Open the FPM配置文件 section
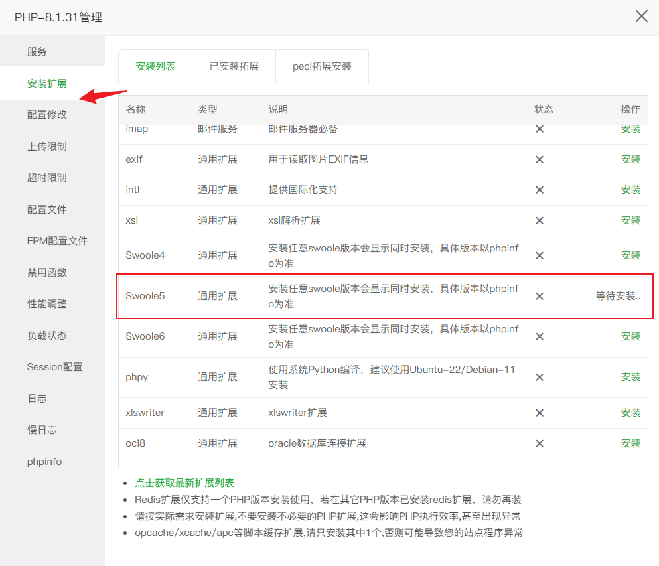This screenshot has height=566, width=659. [55, 241]
